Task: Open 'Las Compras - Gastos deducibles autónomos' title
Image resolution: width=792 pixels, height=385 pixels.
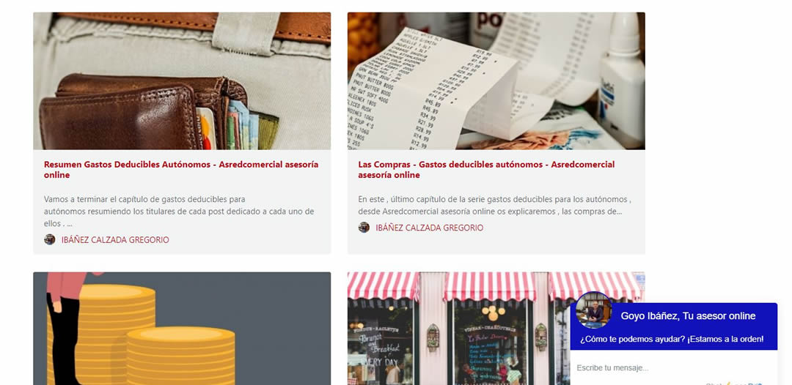Action: click(x=486, y=170)
